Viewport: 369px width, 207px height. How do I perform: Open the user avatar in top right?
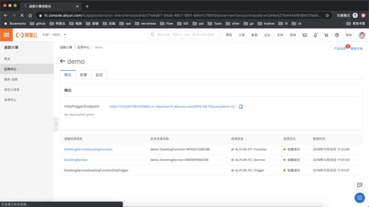[x=362, y=35]
